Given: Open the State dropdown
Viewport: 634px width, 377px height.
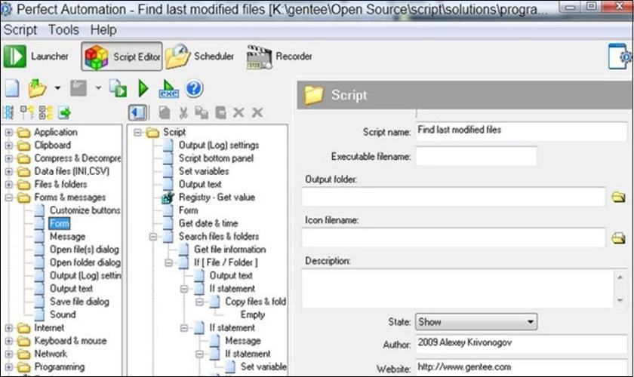Looking at the screenshot, I should [476, 322].
